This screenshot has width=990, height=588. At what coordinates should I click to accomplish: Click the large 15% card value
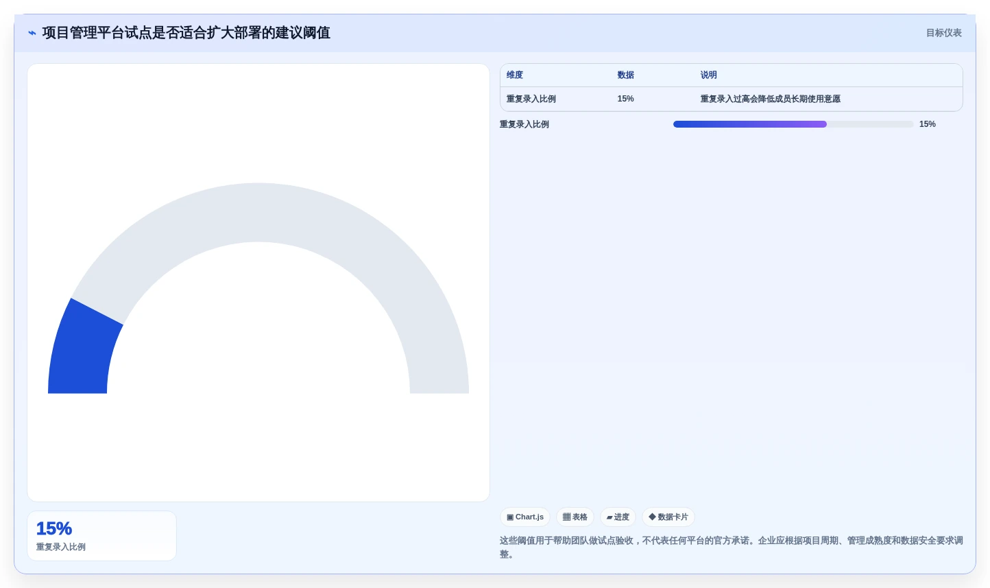coord(54,529)
